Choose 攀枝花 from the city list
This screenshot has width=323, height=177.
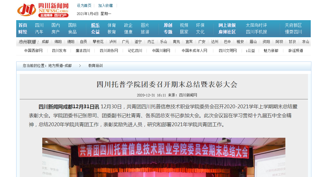coord(98,42)
